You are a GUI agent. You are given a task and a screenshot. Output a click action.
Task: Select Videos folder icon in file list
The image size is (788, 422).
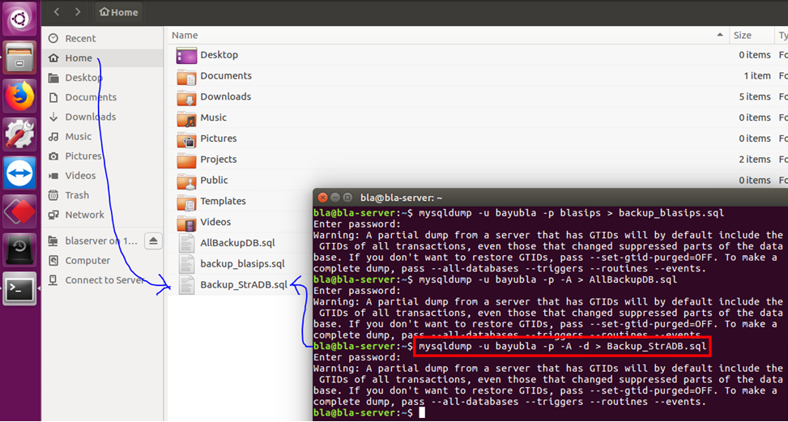tap(186, 223)
